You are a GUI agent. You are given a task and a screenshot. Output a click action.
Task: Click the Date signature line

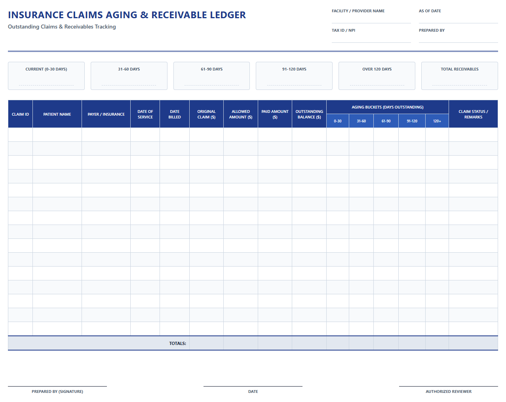[253, 386]
